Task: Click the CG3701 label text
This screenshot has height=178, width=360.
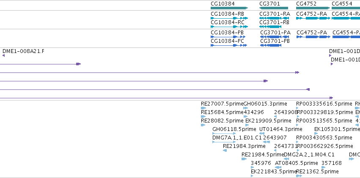Action: tap(270, 3)
